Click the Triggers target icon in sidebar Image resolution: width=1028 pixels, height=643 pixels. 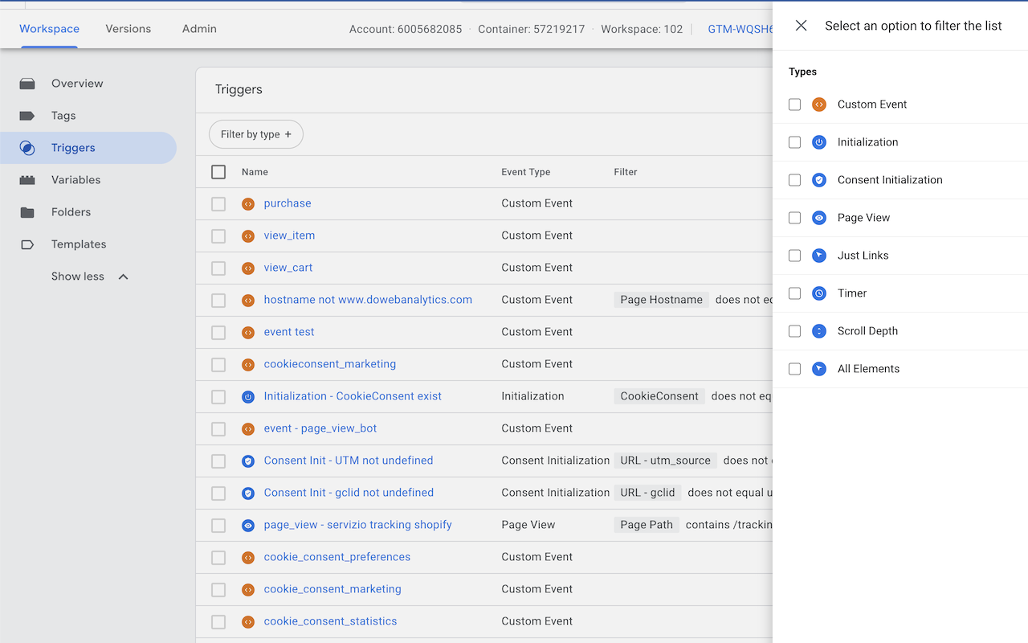click(x=27, y=148)
